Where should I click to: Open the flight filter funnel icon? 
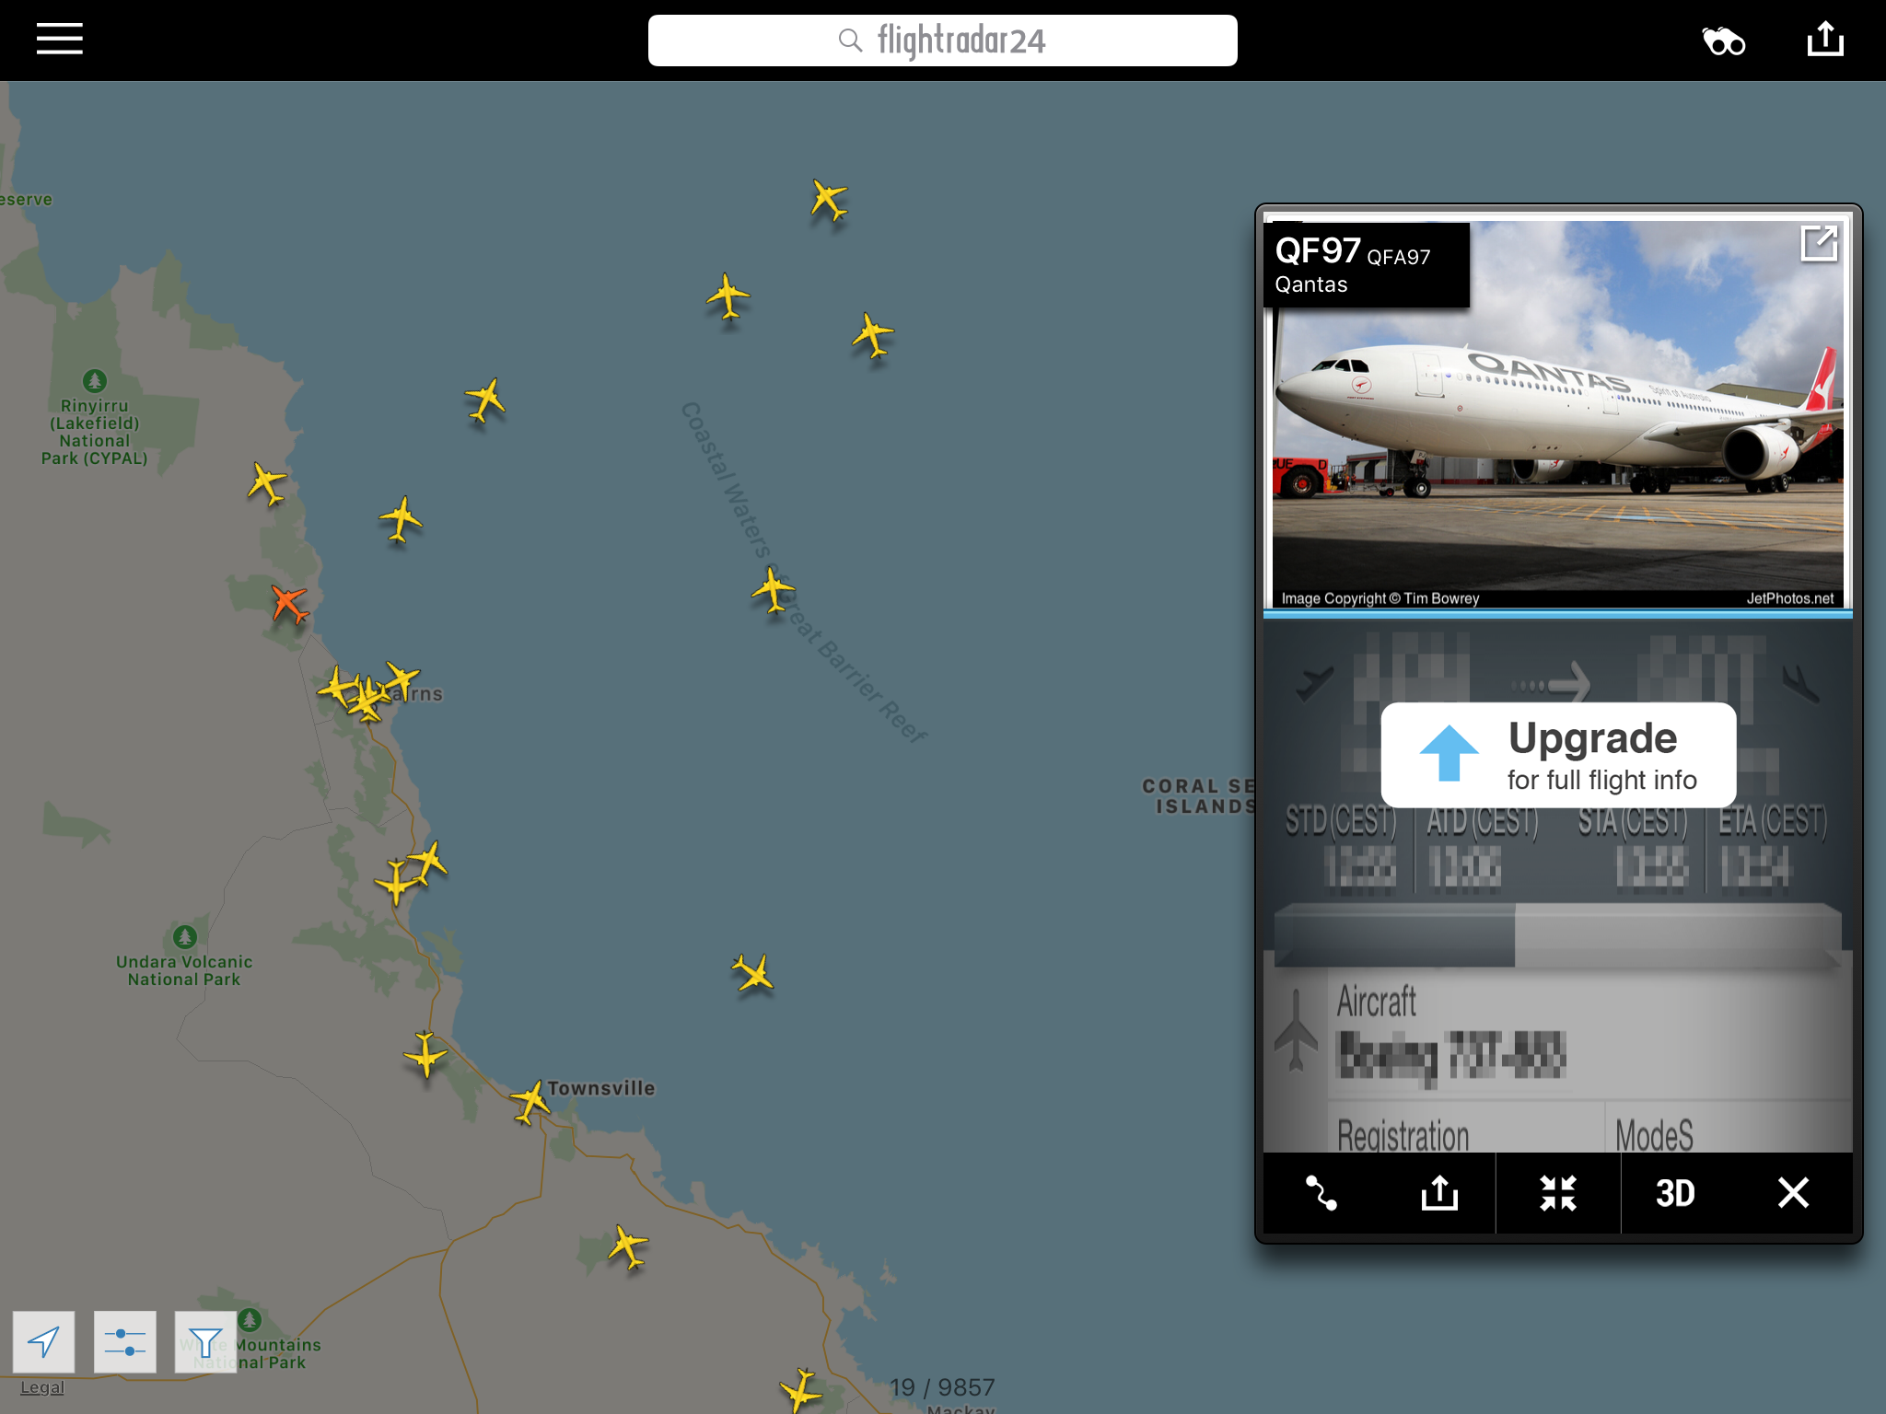pos(205,1341)
